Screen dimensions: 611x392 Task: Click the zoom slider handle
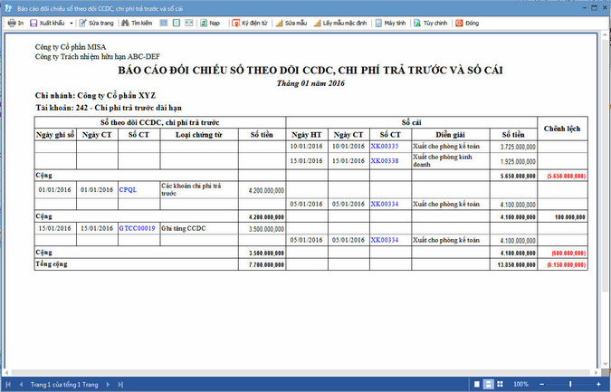(x=570, y=384)
